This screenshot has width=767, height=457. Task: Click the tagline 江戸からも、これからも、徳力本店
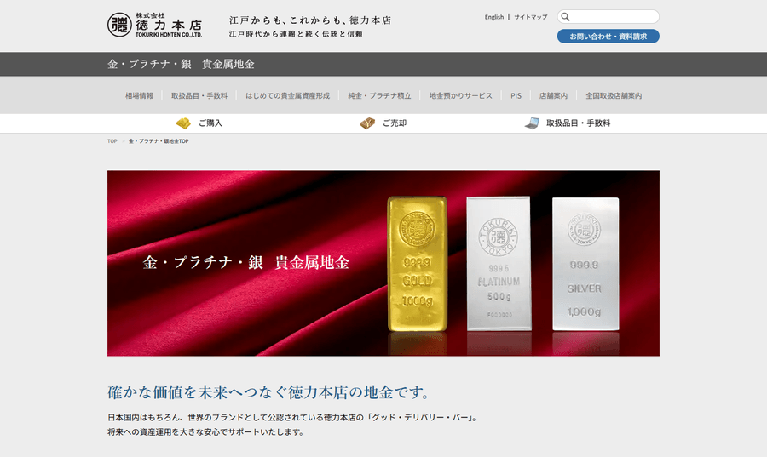[310, 20]
